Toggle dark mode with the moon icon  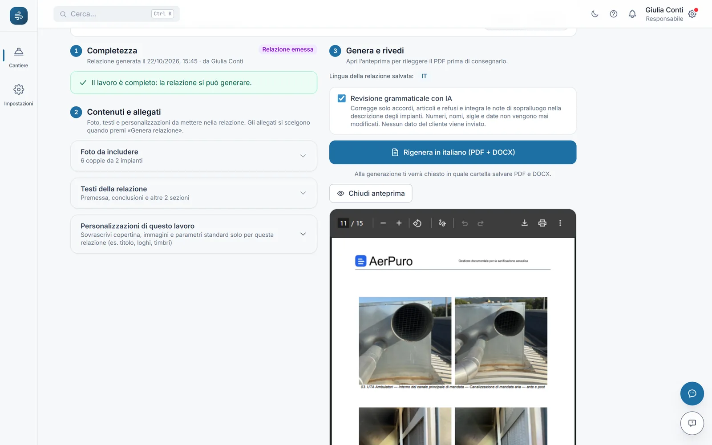click(595, 14)
